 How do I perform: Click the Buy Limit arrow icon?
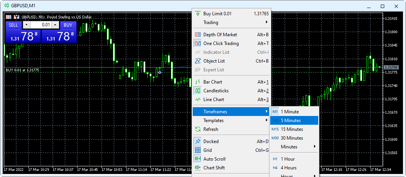198,14
